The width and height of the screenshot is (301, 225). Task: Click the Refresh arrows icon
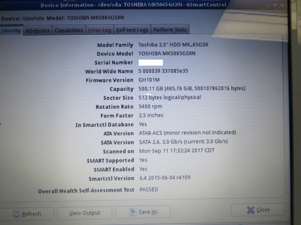coord(16,214)
